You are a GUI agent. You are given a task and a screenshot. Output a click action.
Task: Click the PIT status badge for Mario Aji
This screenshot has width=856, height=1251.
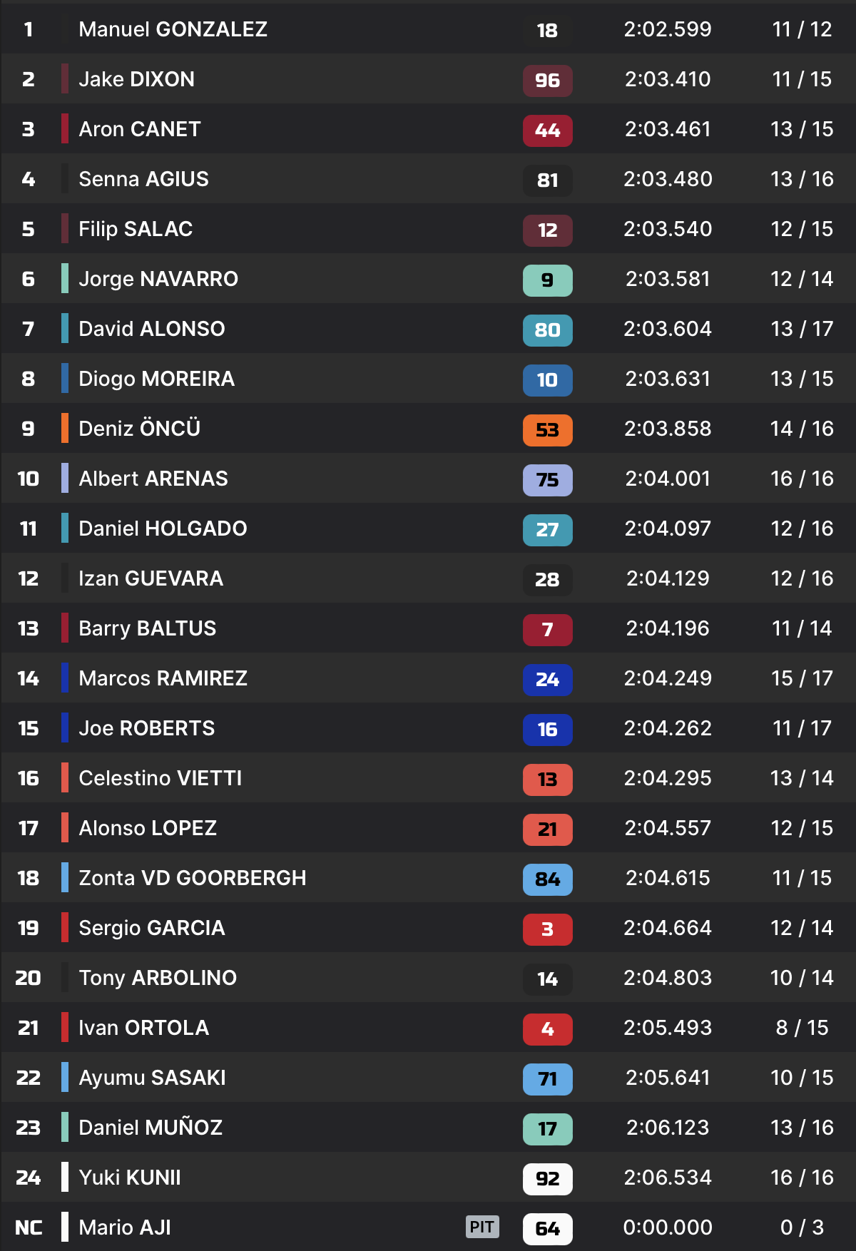482,1227
